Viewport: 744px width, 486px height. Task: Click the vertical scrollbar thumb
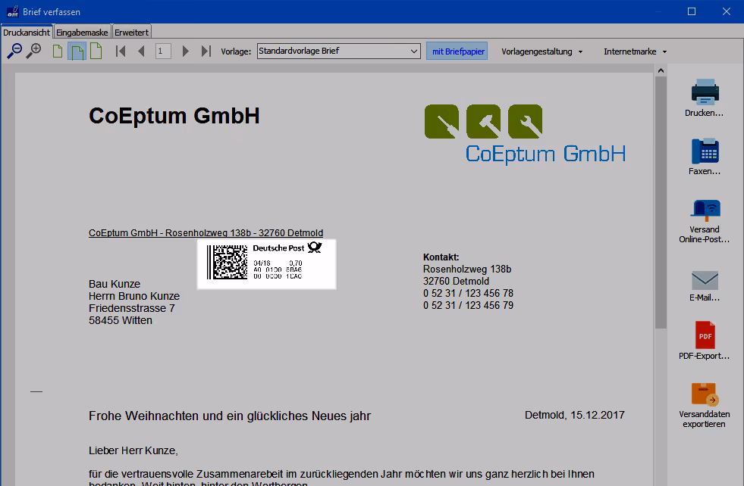pyautogui.click(x=661, y=202)
